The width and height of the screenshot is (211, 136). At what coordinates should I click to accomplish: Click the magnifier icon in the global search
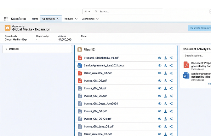pos(96,12)
